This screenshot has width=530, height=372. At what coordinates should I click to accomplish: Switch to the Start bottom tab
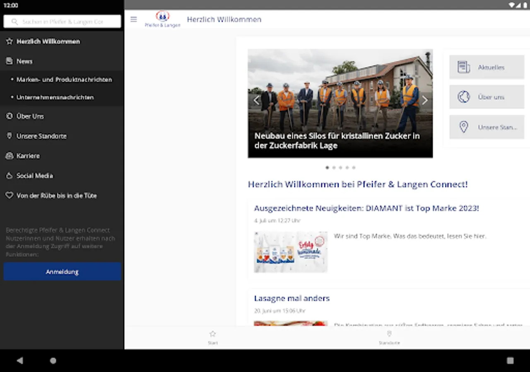213,337
